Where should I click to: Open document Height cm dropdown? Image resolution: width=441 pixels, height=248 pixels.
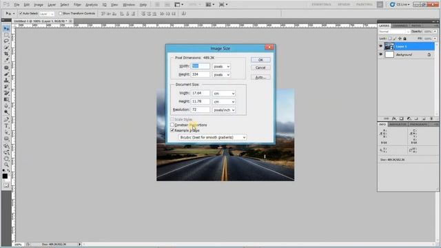[224, 102]
